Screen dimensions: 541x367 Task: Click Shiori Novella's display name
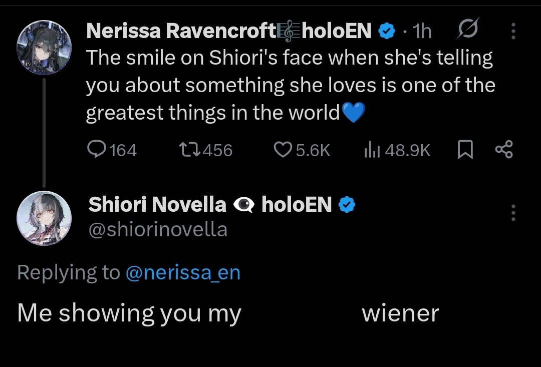[x=158, y=204]
